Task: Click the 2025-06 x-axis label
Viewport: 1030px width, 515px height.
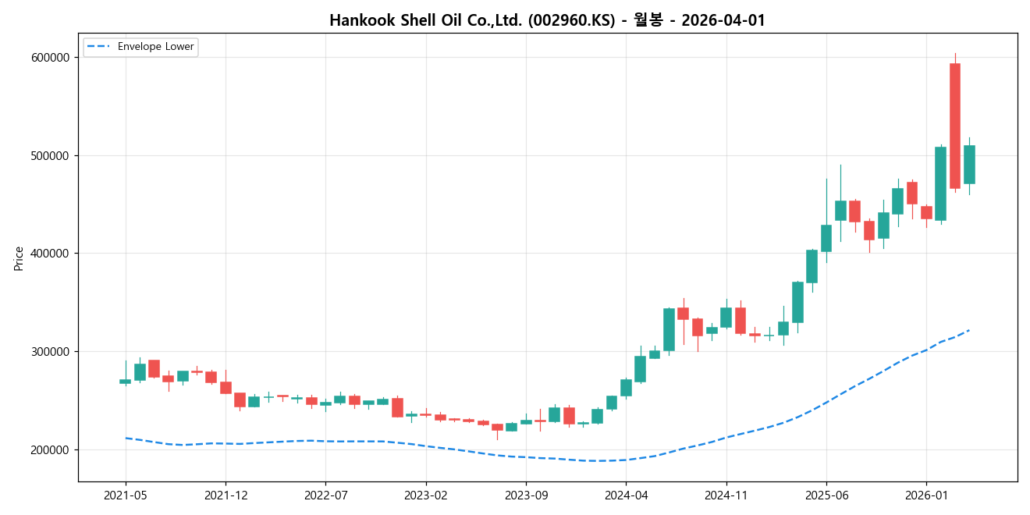Action: pos(826,495)
